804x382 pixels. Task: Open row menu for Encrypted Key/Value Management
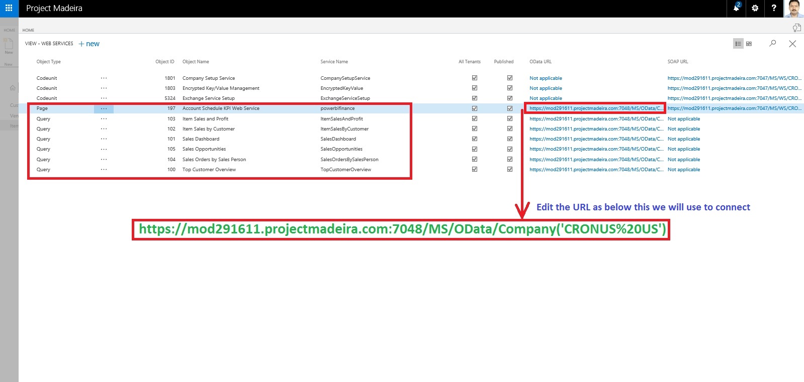tap(104, 88)
